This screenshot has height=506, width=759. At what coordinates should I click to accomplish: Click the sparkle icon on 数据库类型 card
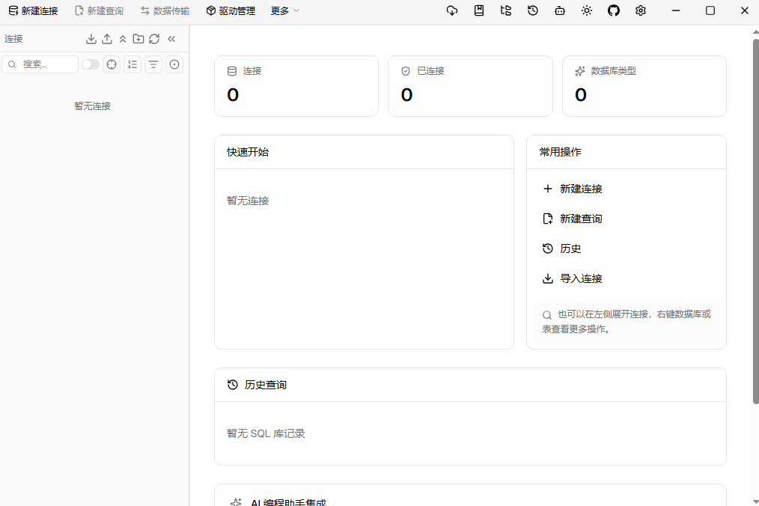[580, 71]
